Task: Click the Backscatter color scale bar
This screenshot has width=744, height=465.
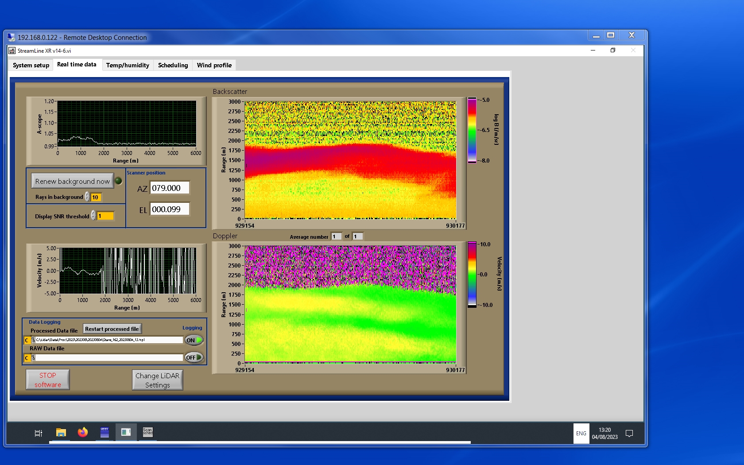Action: (x=472, y=130)
